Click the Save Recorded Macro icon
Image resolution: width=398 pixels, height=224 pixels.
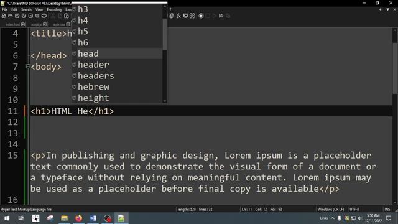tap(228, 16)
